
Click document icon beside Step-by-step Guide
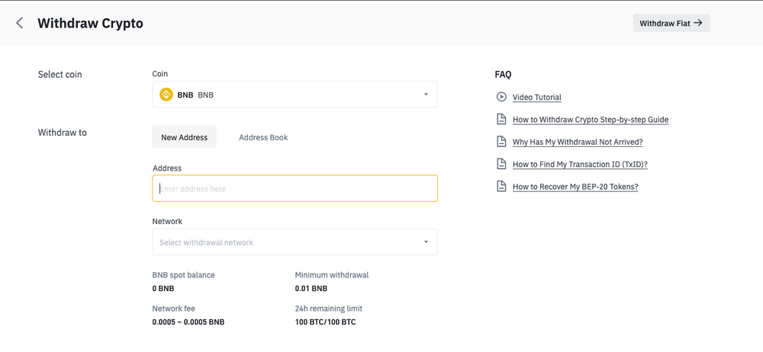coord(501,120)
